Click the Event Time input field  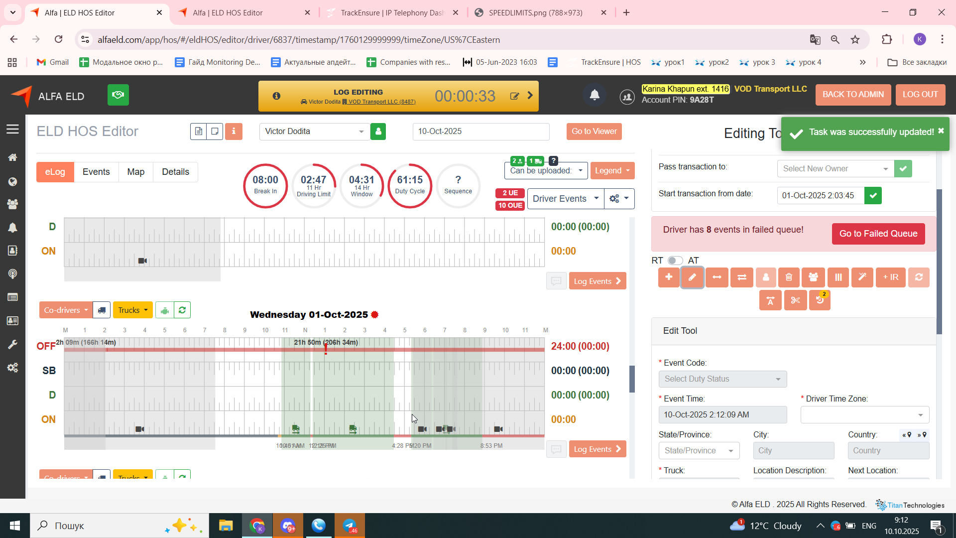coord(722,415)
